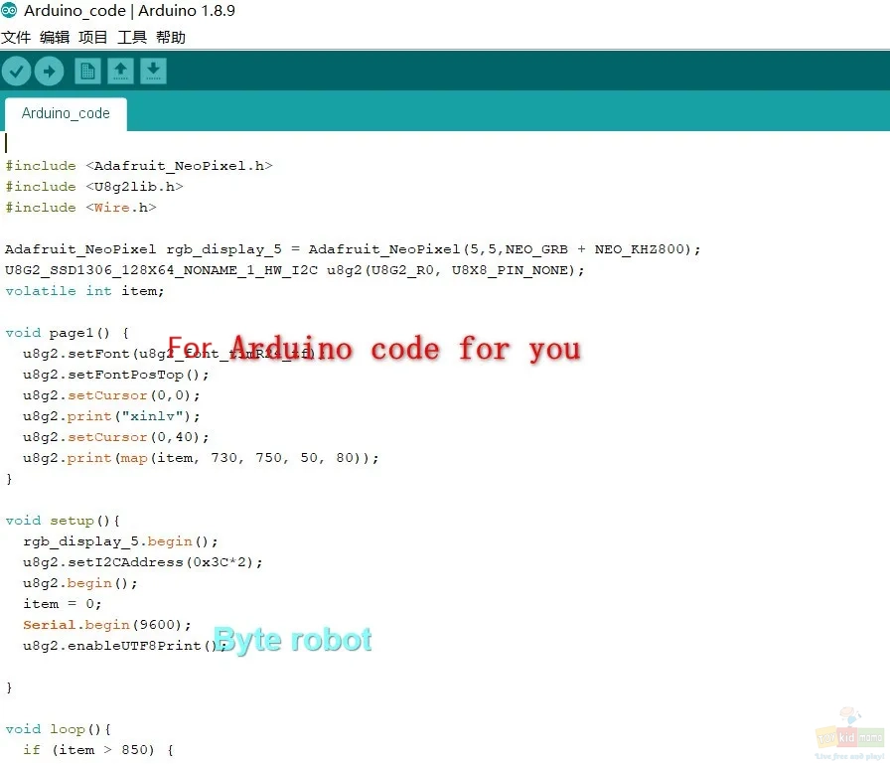Save the sketch with Save icon
Screen dimensions: 890x764
pos(153,72)
